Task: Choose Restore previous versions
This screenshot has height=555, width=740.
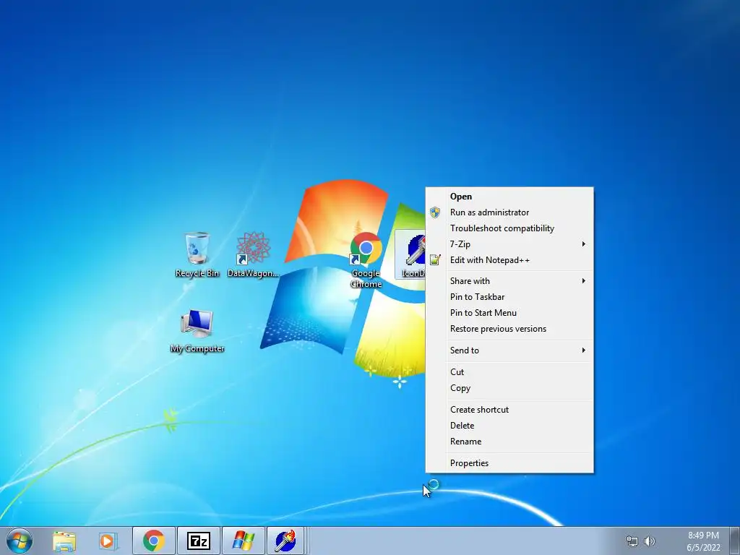Action: pos(509,329)
